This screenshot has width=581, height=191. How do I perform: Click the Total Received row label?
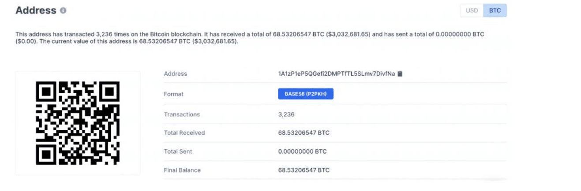pos(184,133)
